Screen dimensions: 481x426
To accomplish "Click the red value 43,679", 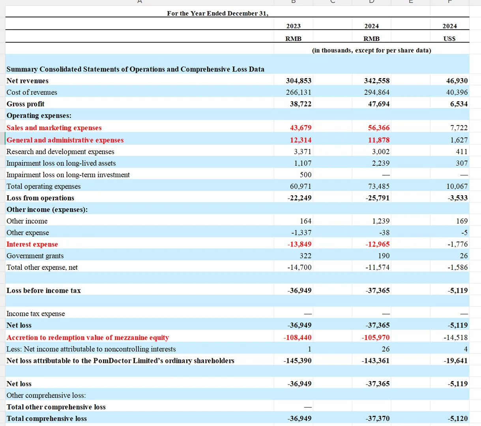I will (301, 128).
